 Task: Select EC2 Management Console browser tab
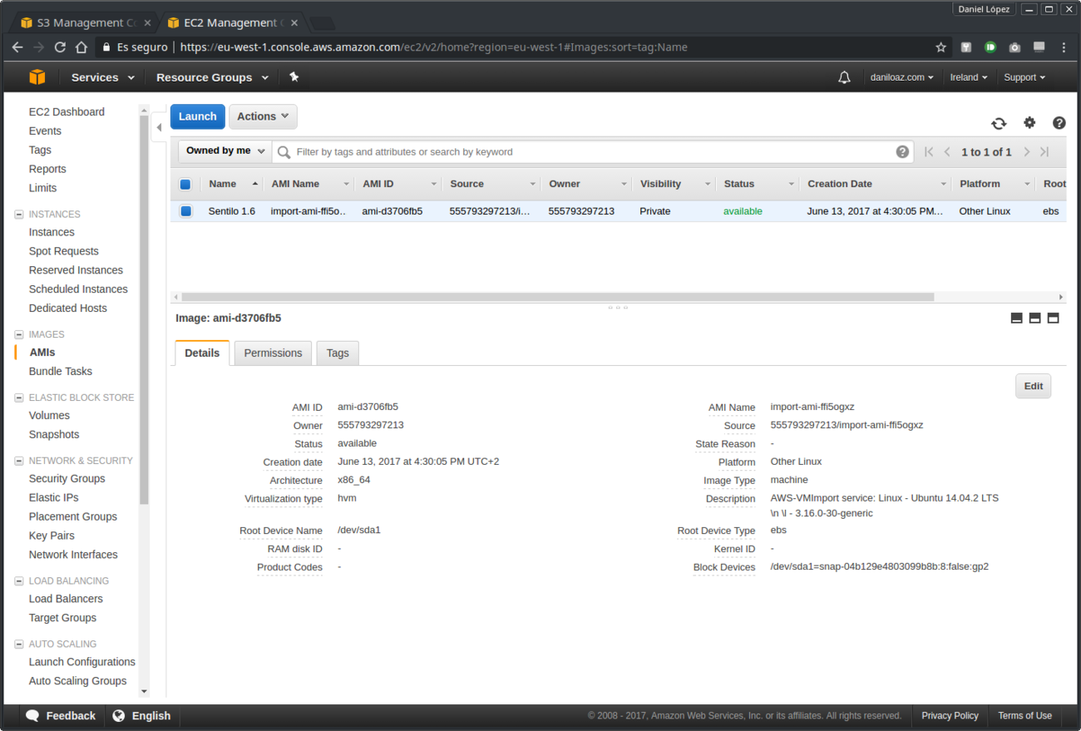(232, 22)
